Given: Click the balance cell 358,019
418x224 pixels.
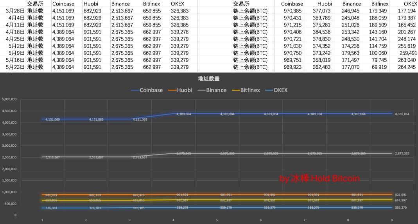Looking at the screenshot, I should point(321,60).
